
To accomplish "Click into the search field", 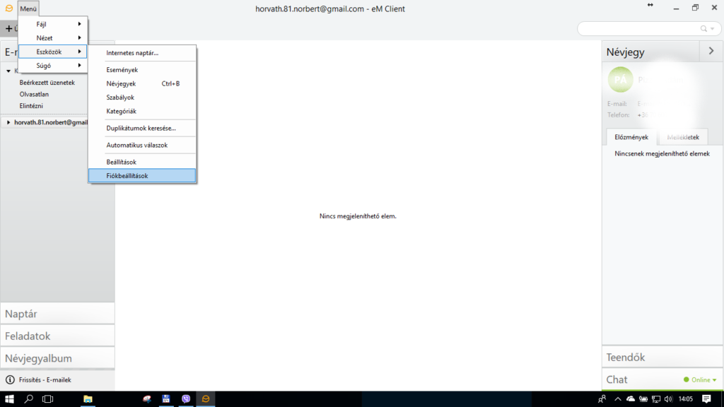I will 638,28.
